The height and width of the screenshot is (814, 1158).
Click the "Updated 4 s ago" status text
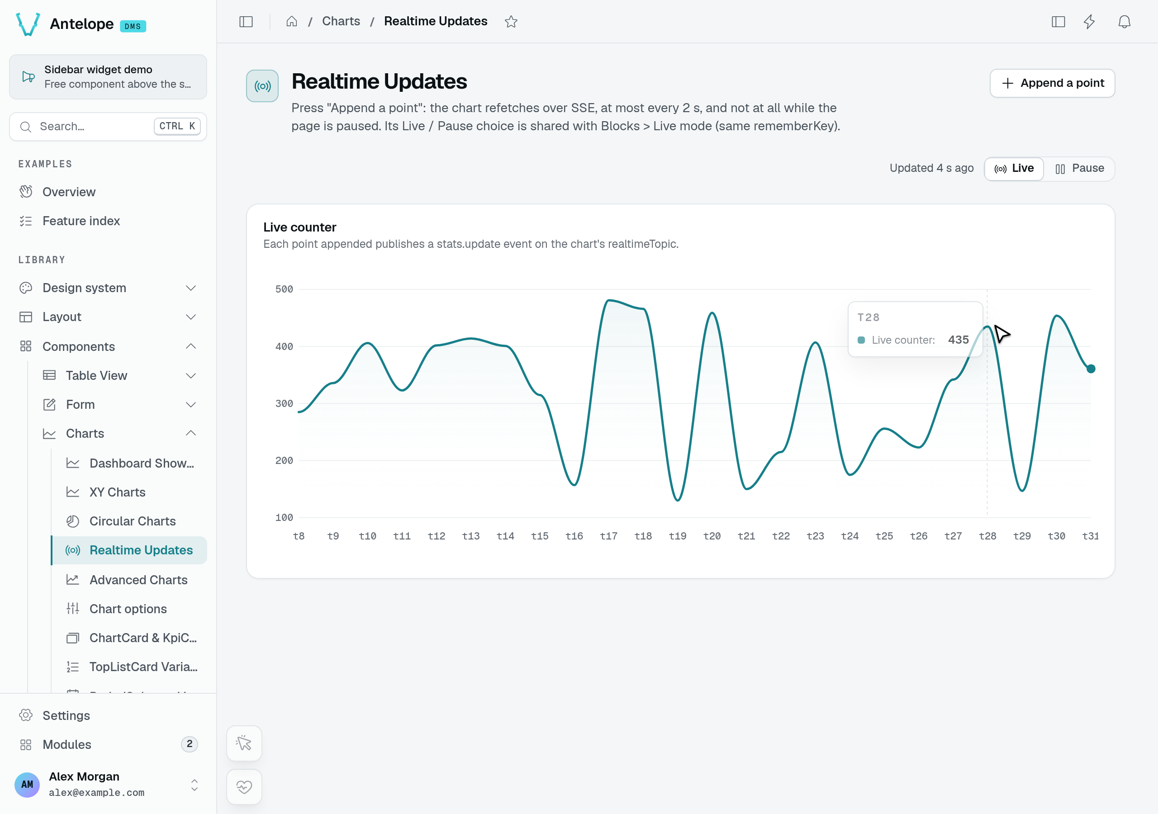pyautogui.click(x=931, y=168)
